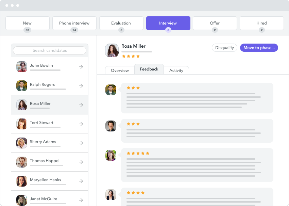This screenshot has height=206, width=289.
Task: Click reviewer avatar on first three-star feedback
Action: pyautogui.click(x=111, y=90)
